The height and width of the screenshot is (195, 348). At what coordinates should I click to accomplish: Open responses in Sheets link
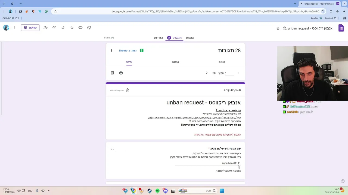pos(128,51)
